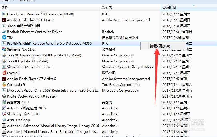Click install date 2018/1/21 星期日
The height and width of the screenshot is (137, 217).
176,20
